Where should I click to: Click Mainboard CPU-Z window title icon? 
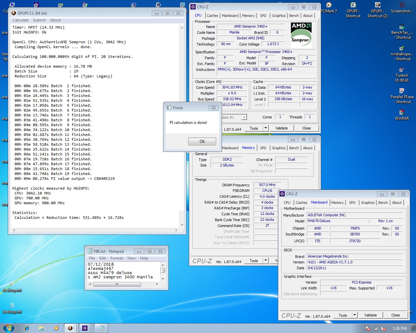(x=282, y=194)
